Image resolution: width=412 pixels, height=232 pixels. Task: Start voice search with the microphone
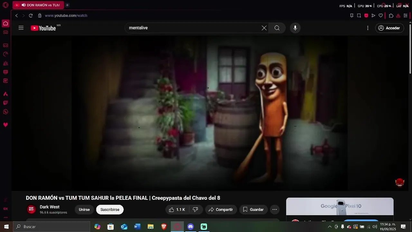click(x=295, y=28)
